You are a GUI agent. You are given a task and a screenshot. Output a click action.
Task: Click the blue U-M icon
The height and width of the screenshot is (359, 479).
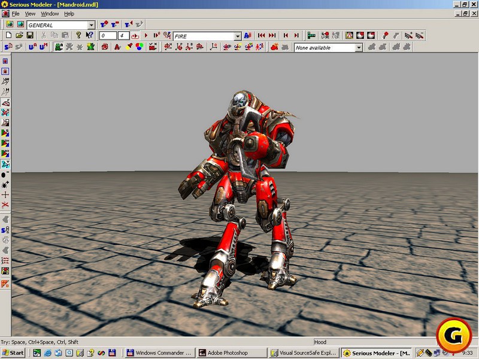[43, 47]
